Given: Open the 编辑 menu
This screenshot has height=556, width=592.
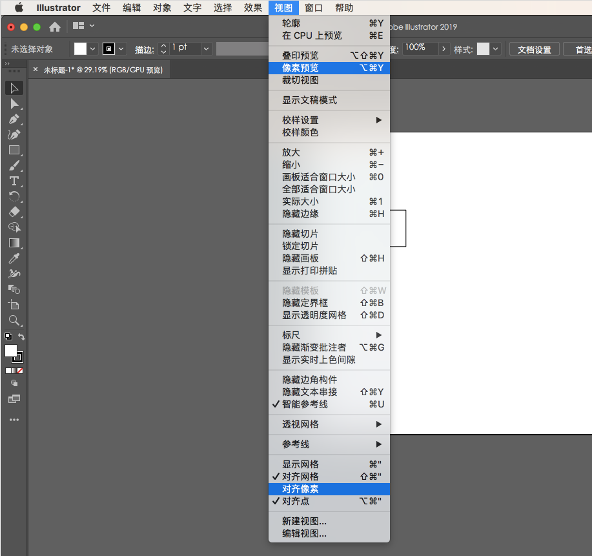Looking at the screenshot, I should coord(132,8).
